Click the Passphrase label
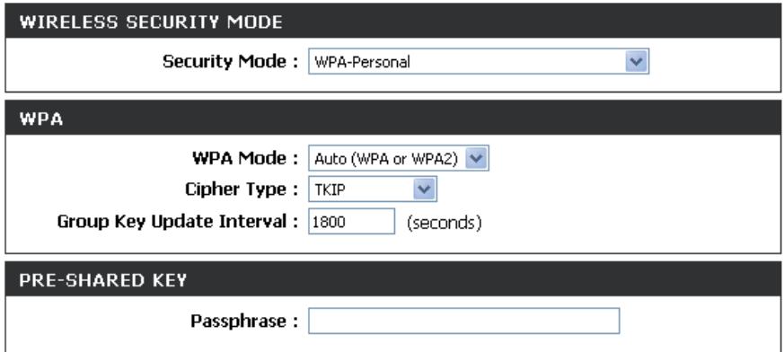This screenshot has height=352, width=784. pyautogui.click(x=244, y=321)
